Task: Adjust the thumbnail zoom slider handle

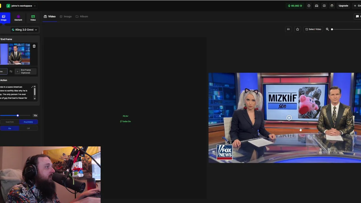Action: tap(332, 29)
